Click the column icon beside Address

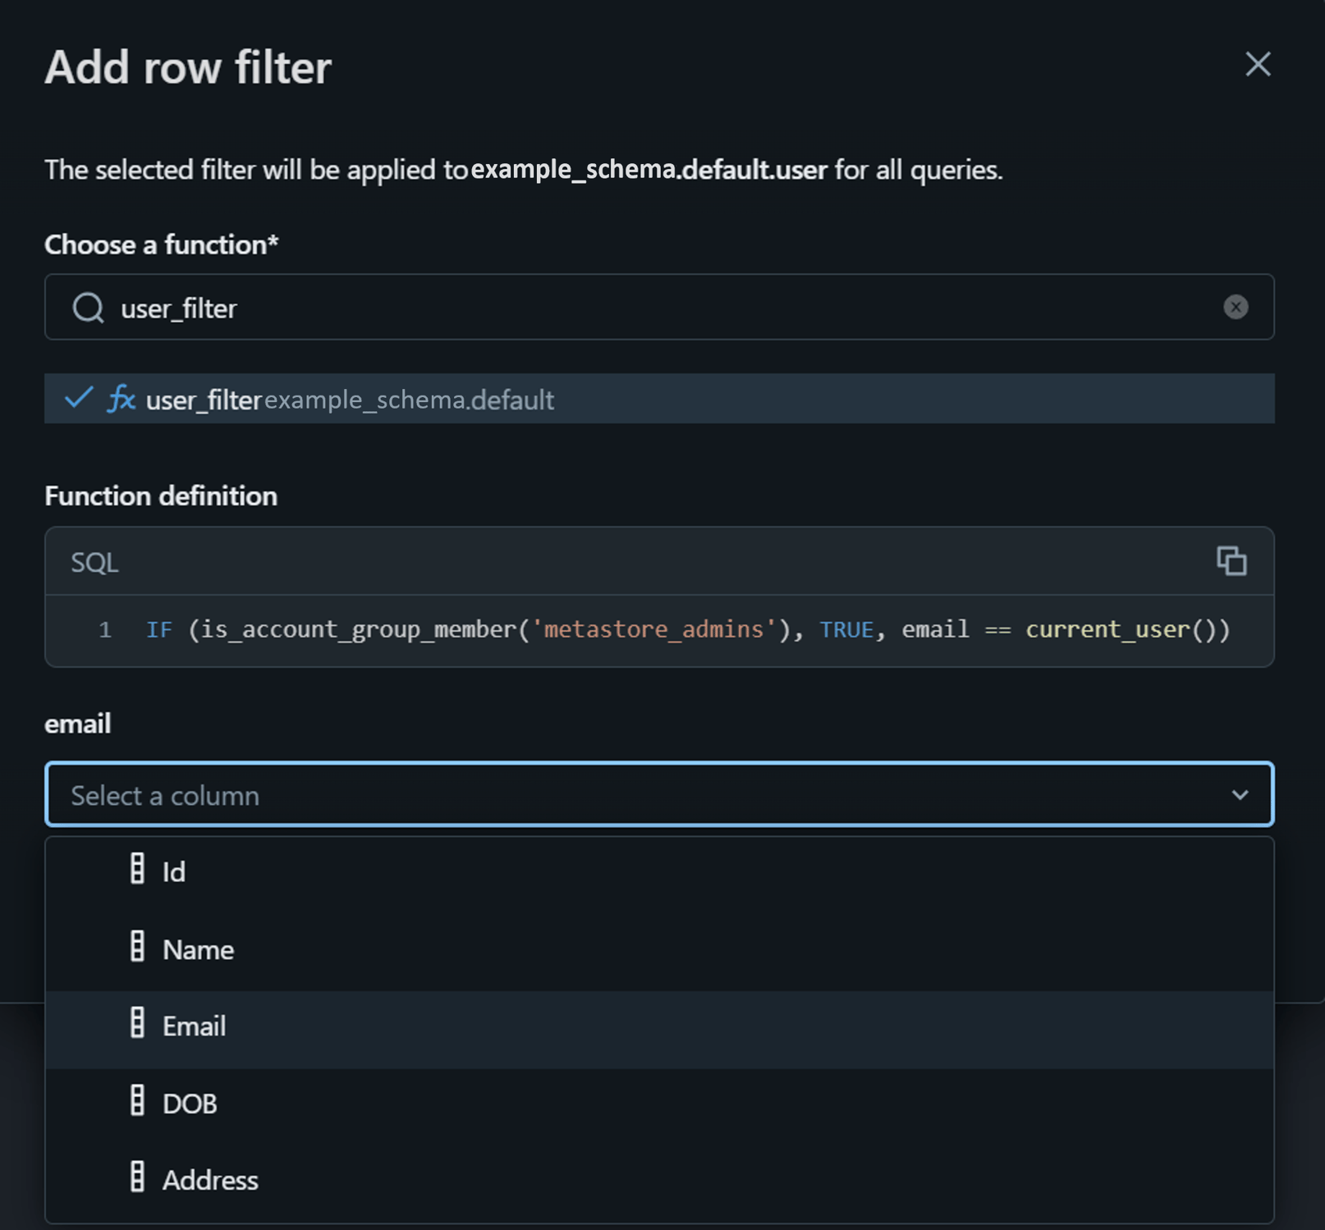pyautogui.click(x=138, y=1180)
